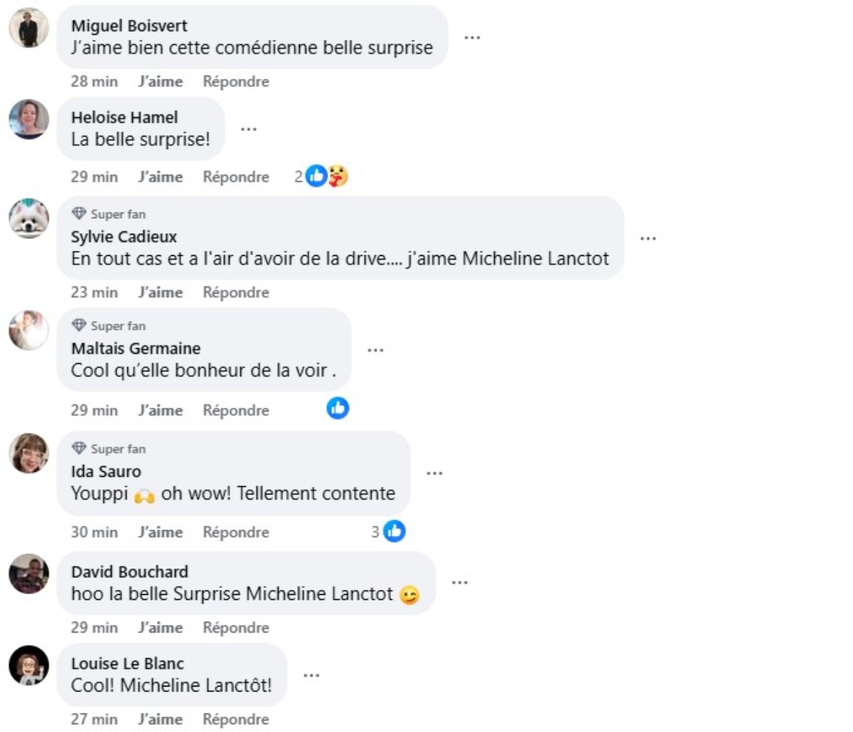Open Miguel Boisvert's profile picture
Screen dimensions: 853x732
28,28
